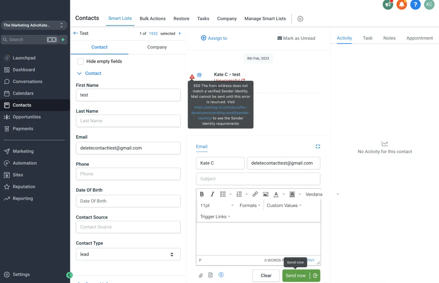Click the Clear button
This screenshot has height=283, width=439.
pos(266,276)
